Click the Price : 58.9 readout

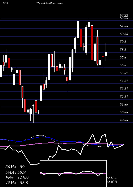tap(17, 178)
